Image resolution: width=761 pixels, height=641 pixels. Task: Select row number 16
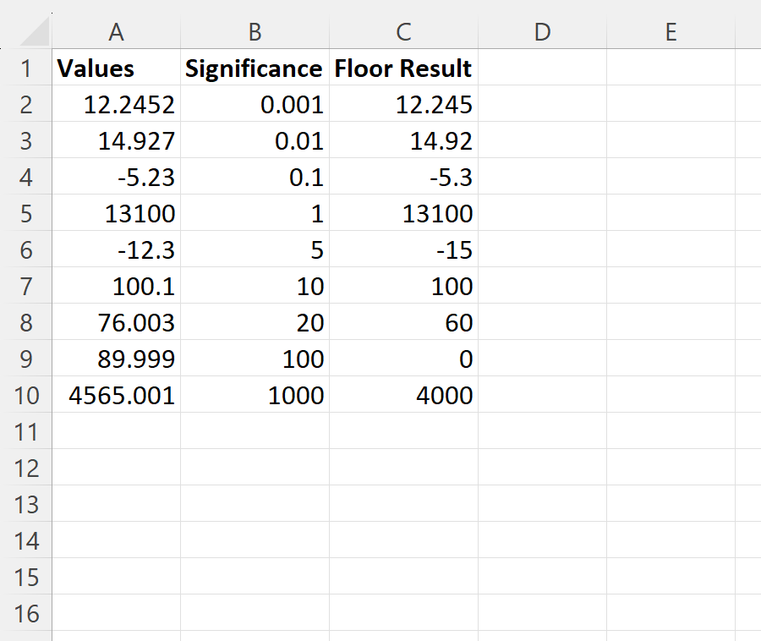point(26,614)
